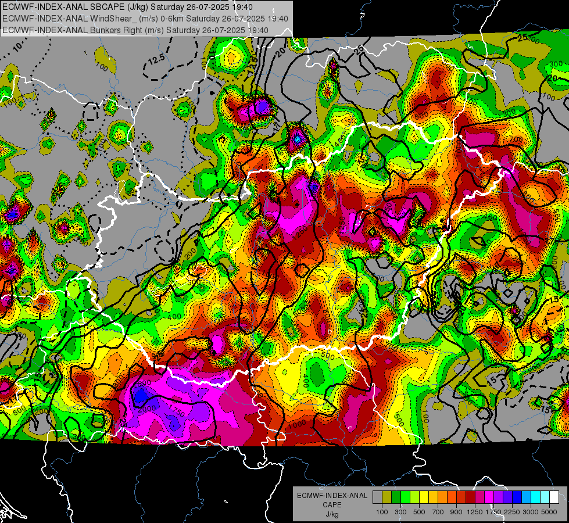
Task: Click the legend value 3000
Action: [531, 512]
